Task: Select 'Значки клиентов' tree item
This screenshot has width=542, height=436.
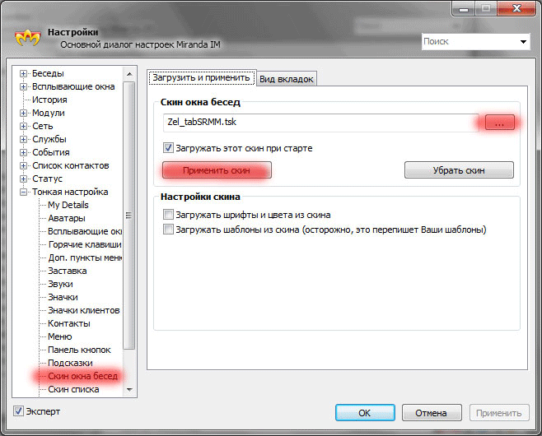Action: click(84, 310)
